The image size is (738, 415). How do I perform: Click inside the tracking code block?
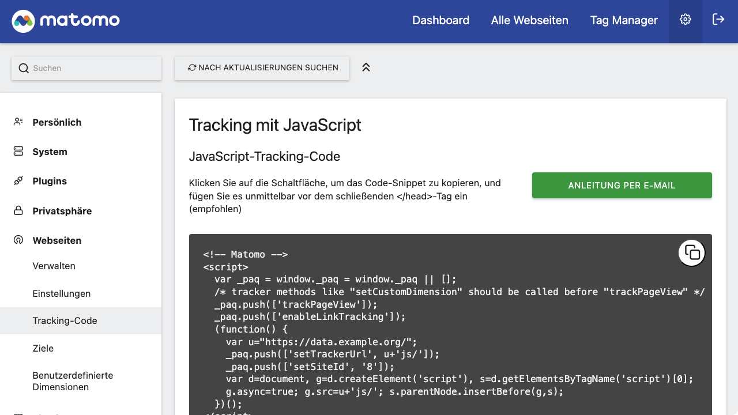click(450, 325)
